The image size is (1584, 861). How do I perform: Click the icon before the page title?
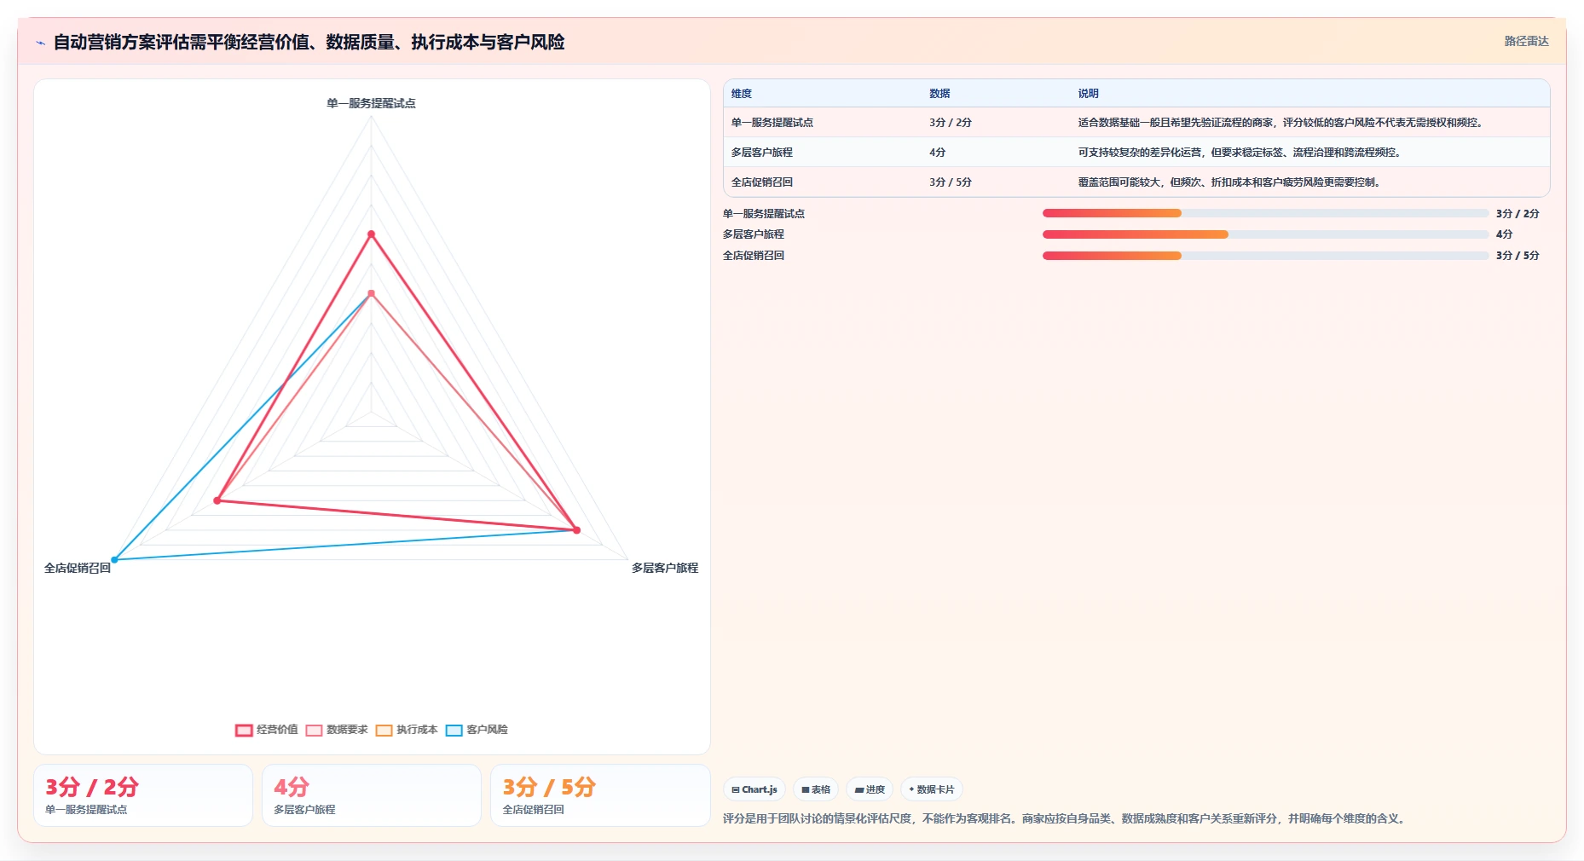coord(40,43)
